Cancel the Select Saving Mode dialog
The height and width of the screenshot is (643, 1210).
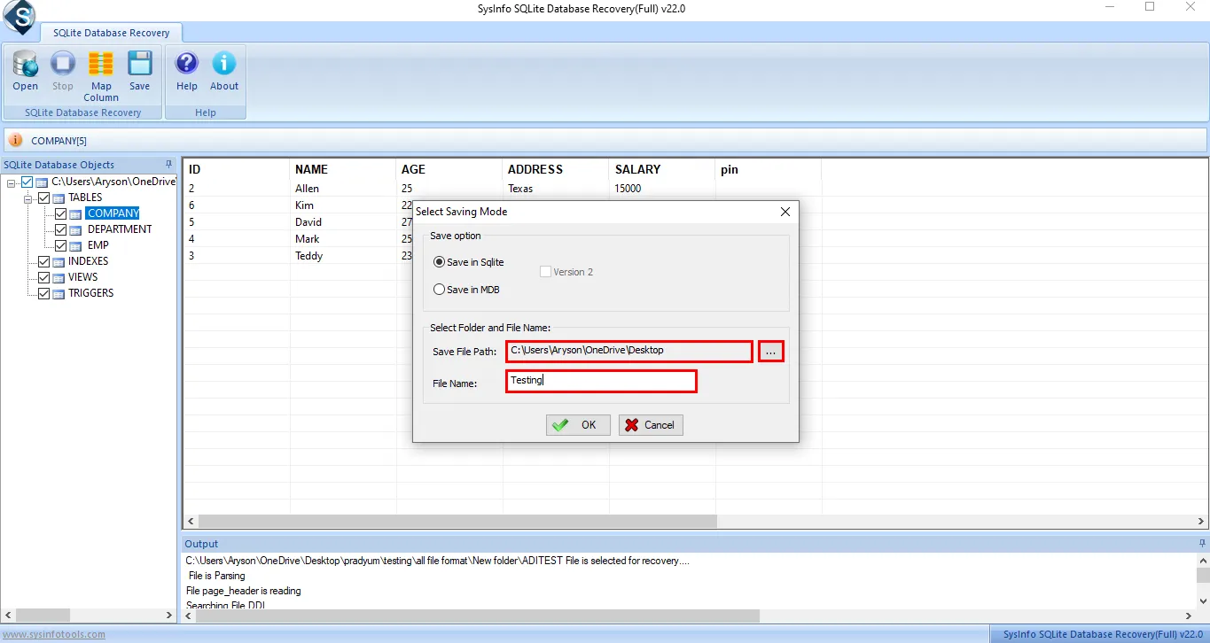pyautogui.click(x=651, y=425)
